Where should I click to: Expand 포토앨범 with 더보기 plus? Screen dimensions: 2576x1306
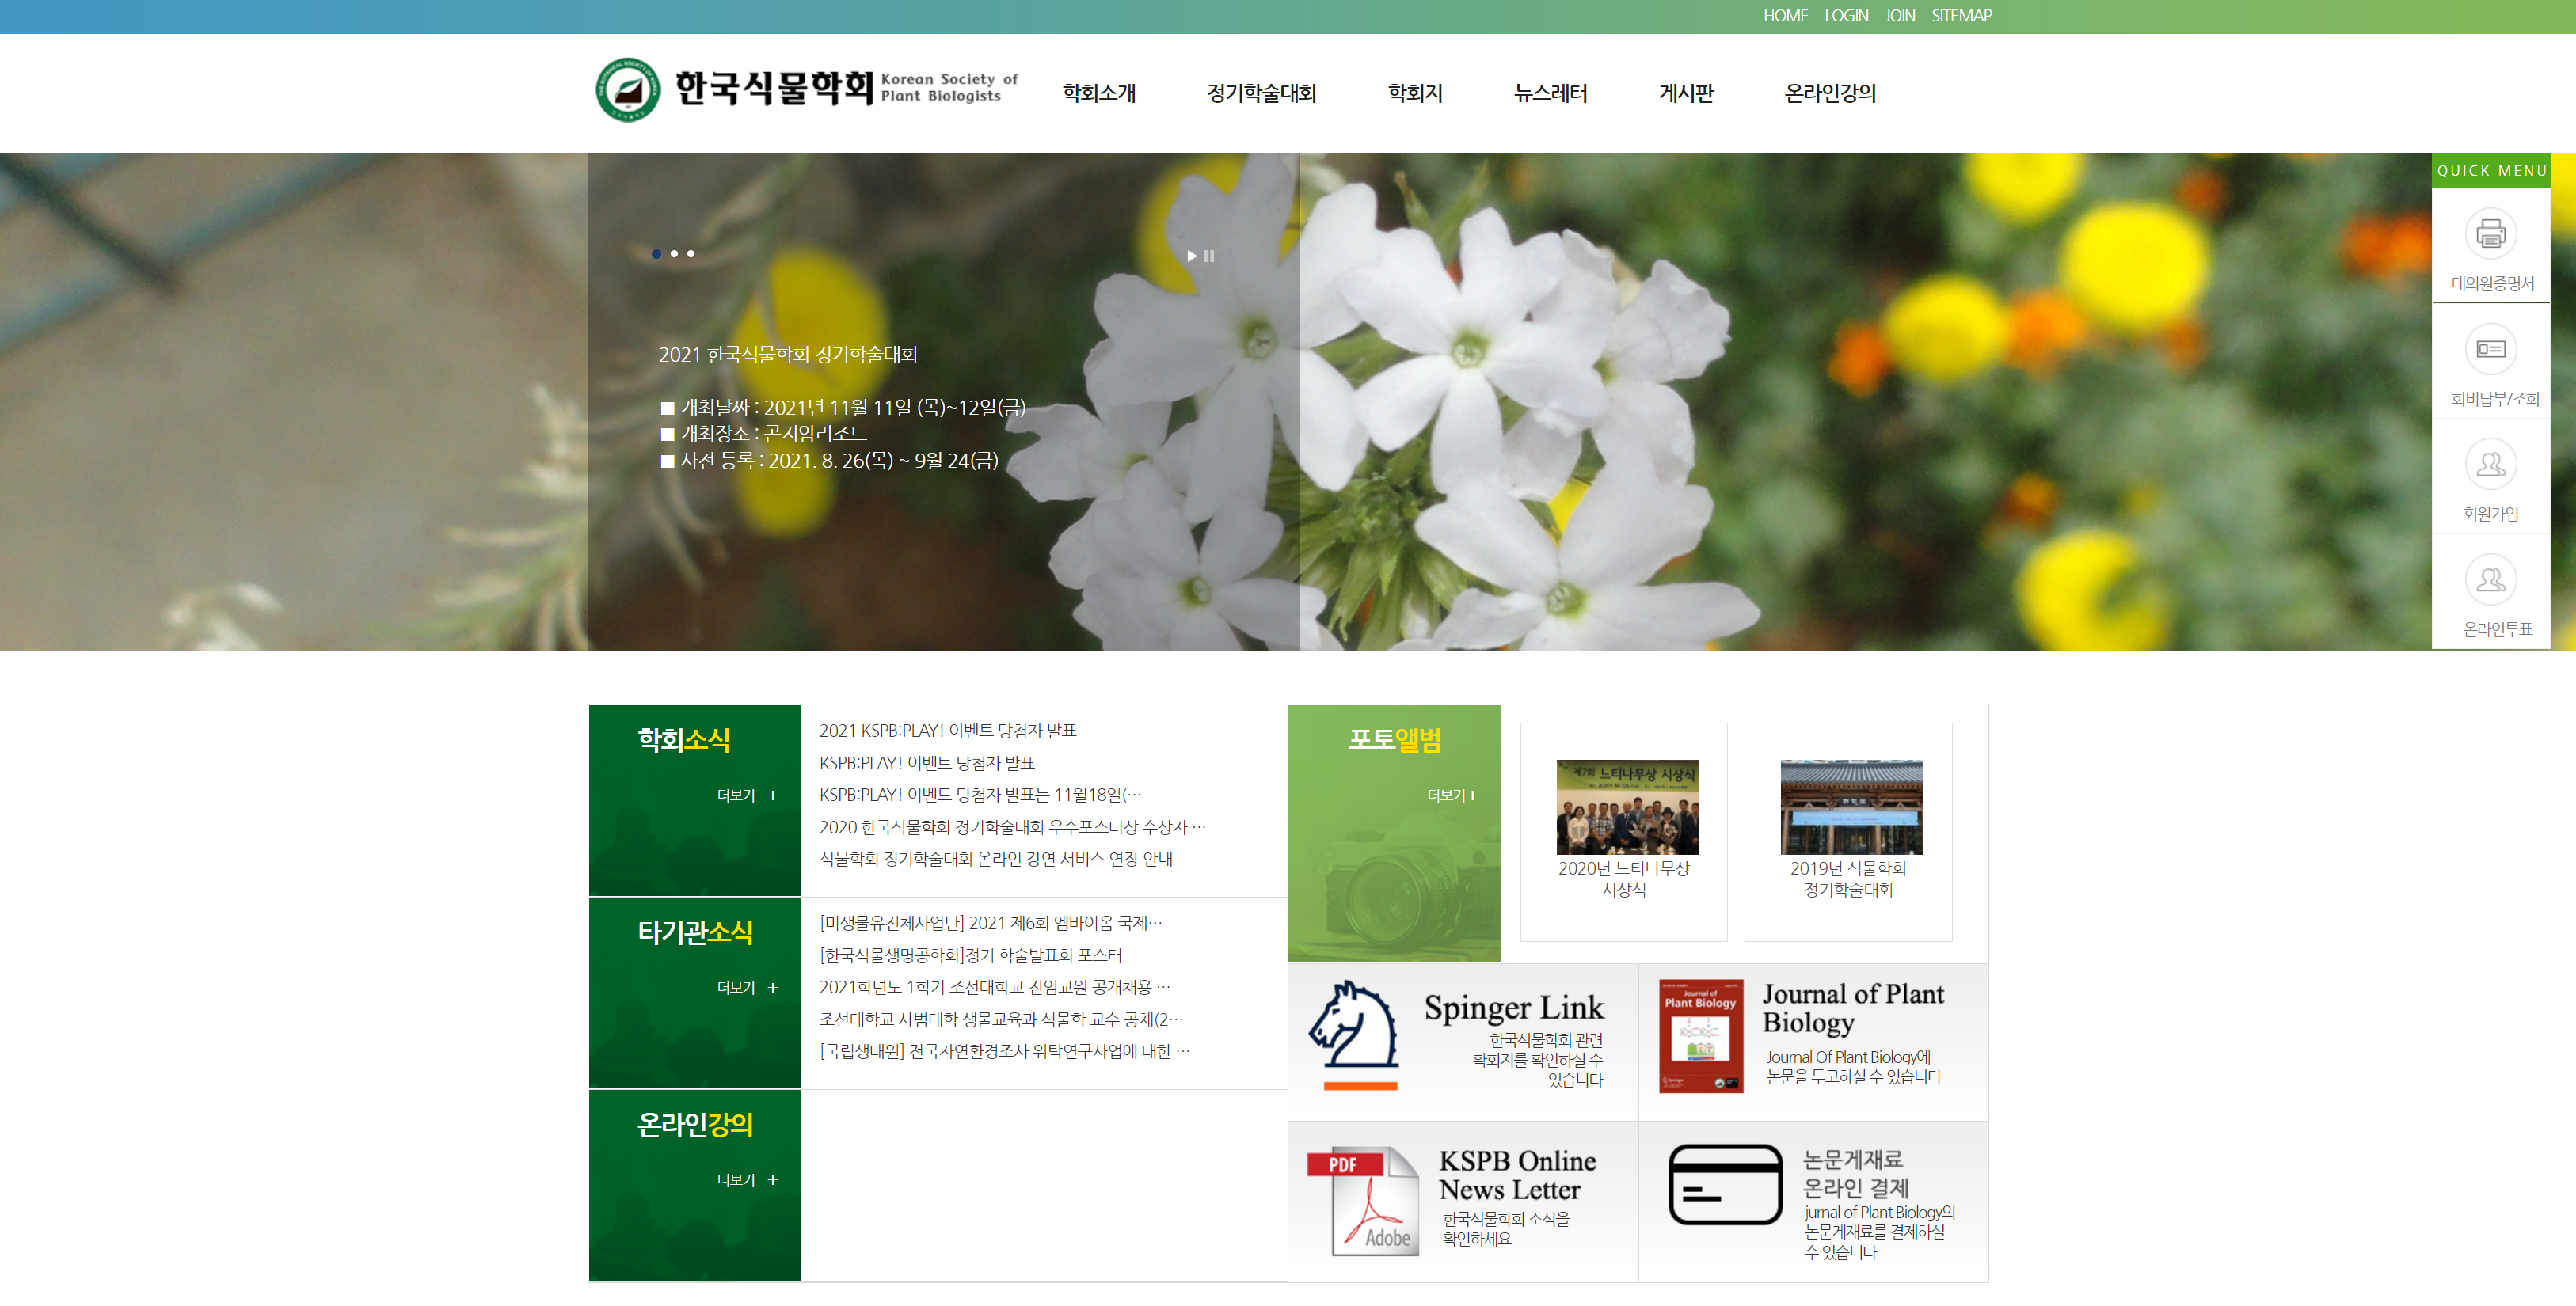click(x=1452, y=795)
